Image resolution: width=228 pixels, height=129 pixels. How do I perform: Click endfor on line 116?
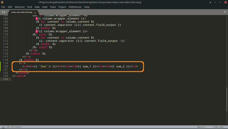36,54
